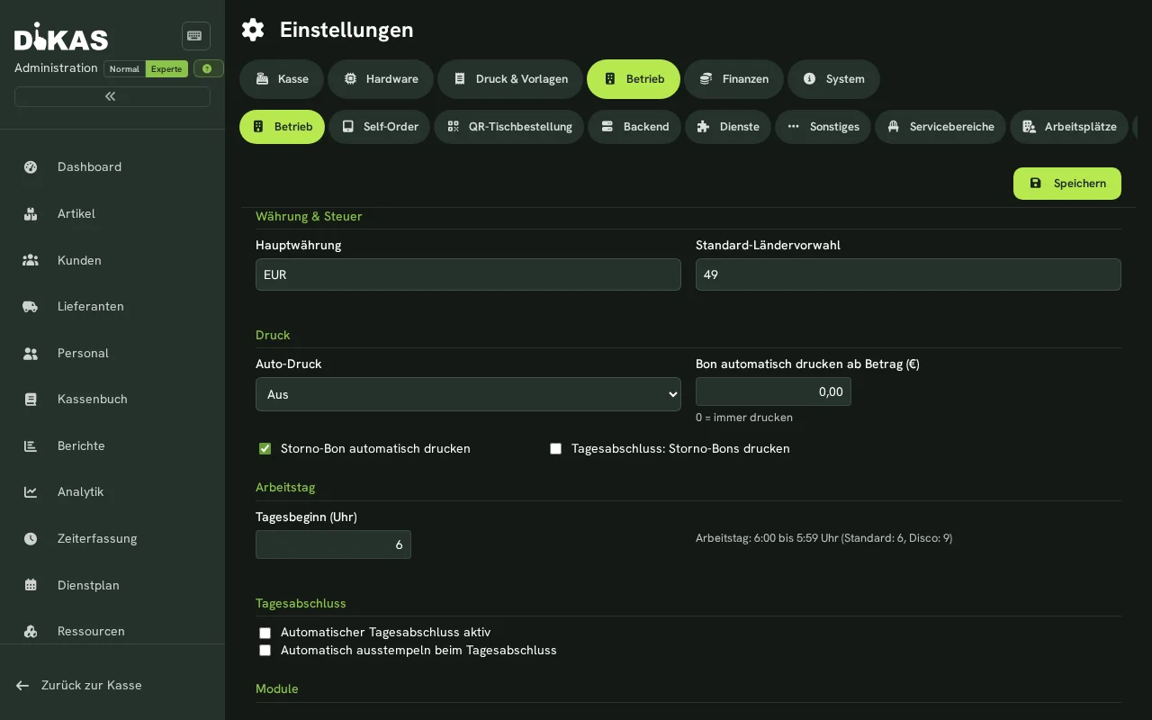Screen dimensions: 1152x720
Task: Select the Lieferanten truck icon
Action: point(31,306)
